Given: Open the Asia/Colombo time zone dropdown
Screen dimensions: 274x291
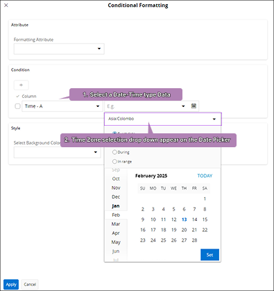Looking at the screenshot, I should pyautogui.click(x=163, y=119).
